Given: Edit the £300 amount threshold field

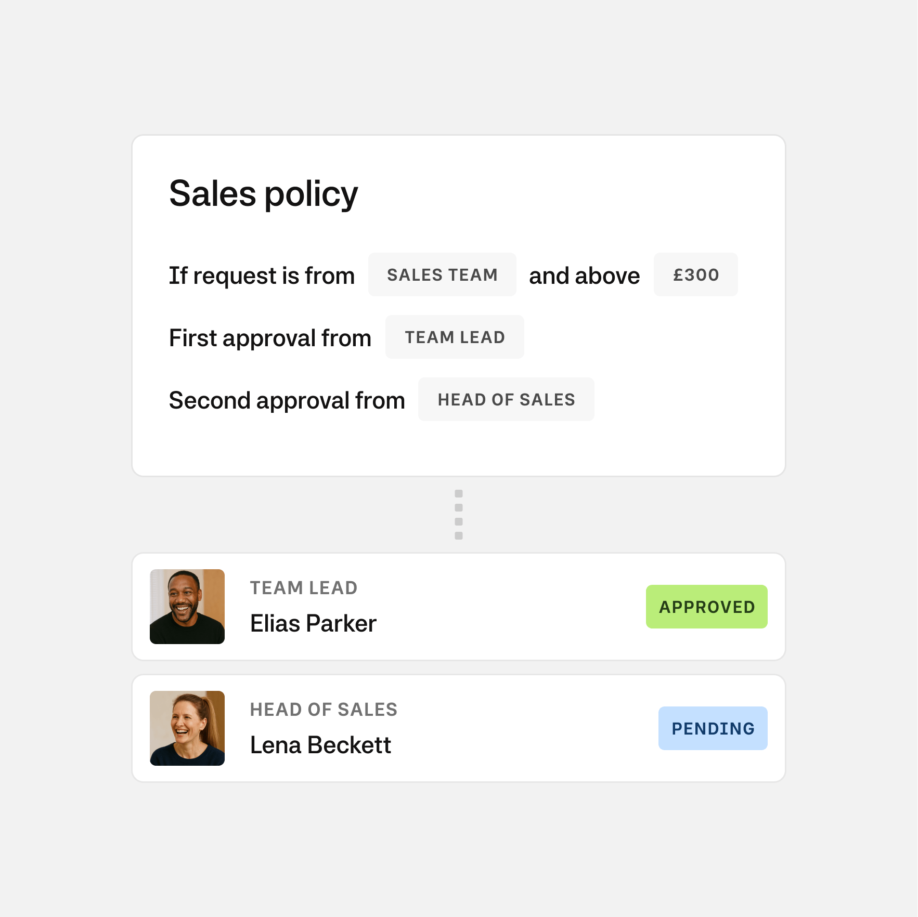Looking at the screenshot, I should click(695, 275).
